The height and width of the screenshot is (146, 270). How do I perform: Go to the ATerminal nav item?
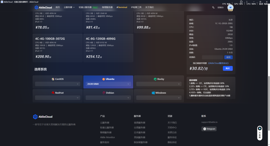[x=122, y=7]
